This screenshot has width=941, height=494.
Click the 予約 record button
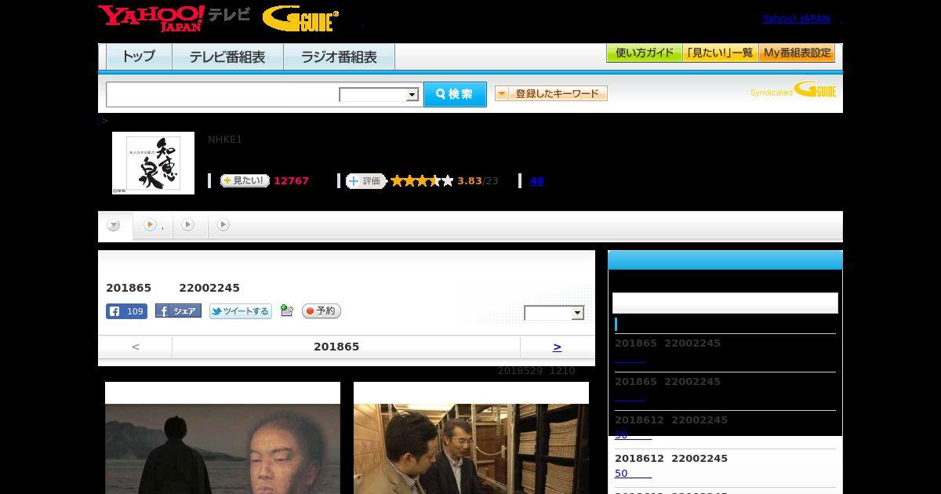322,311
